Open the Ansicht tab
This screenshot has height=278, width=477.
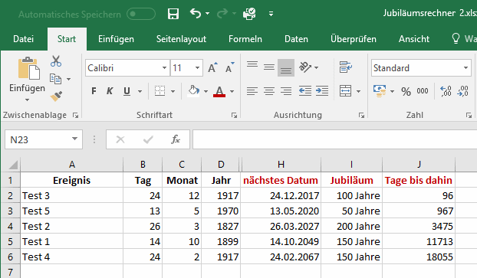(x=414, y=39)
